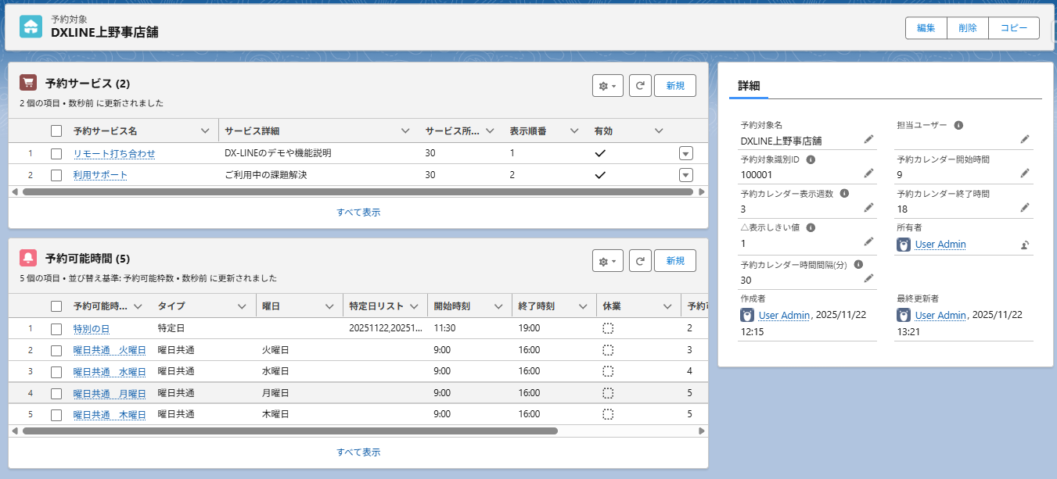Click the change owner icon beside 所有者
Viewport: 1057px width, 479px height.
tap(1025, 245)
